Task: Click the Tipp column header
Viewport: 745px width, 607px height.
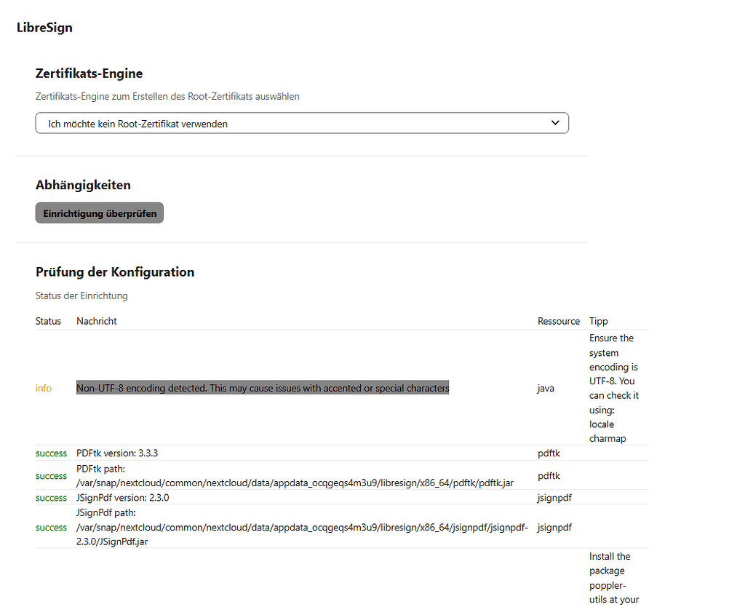Action: point(597,321)
